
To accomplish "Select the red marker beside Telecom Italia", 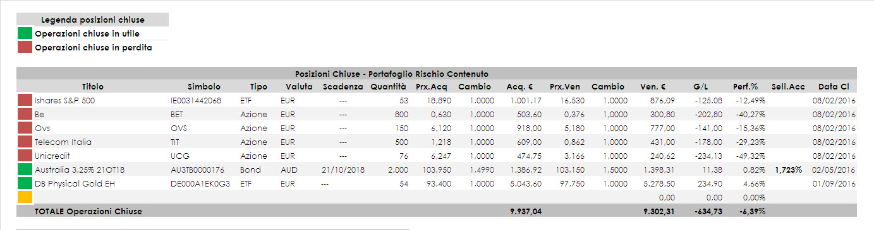I will tap(25, 142).
